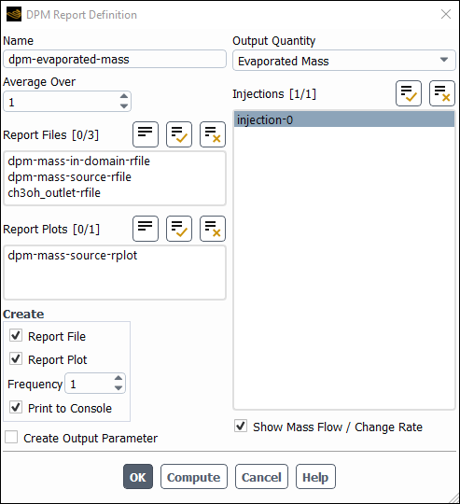The image size is (460, 504).
Task: Click the Name input field
Action: [115, 59]
